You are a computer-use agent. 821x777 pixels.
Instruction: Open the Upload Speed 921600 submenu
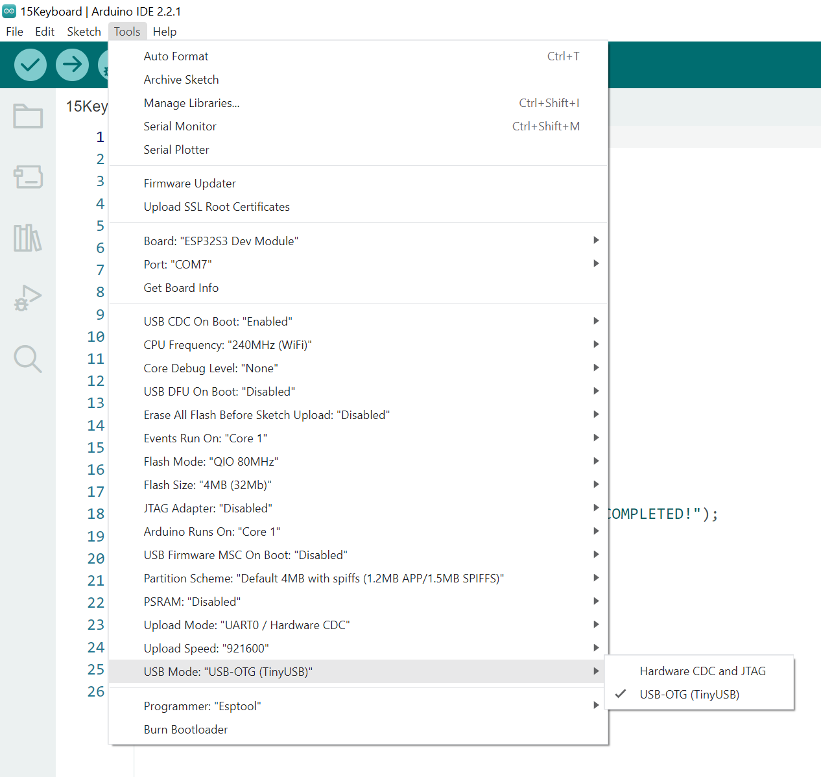pyautogui.click(x=206, y=649)
